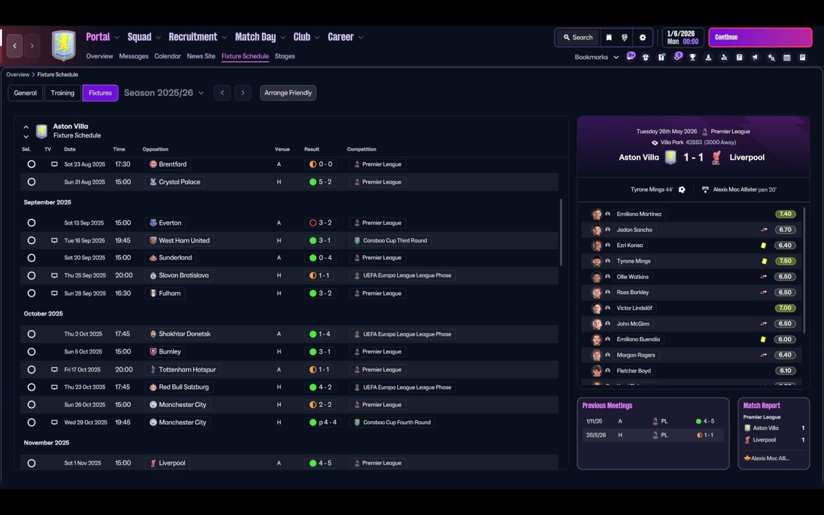Select the Sunderland fixture radio button
The height and width of the screenshot is (515, 824).
click(32, 257)
